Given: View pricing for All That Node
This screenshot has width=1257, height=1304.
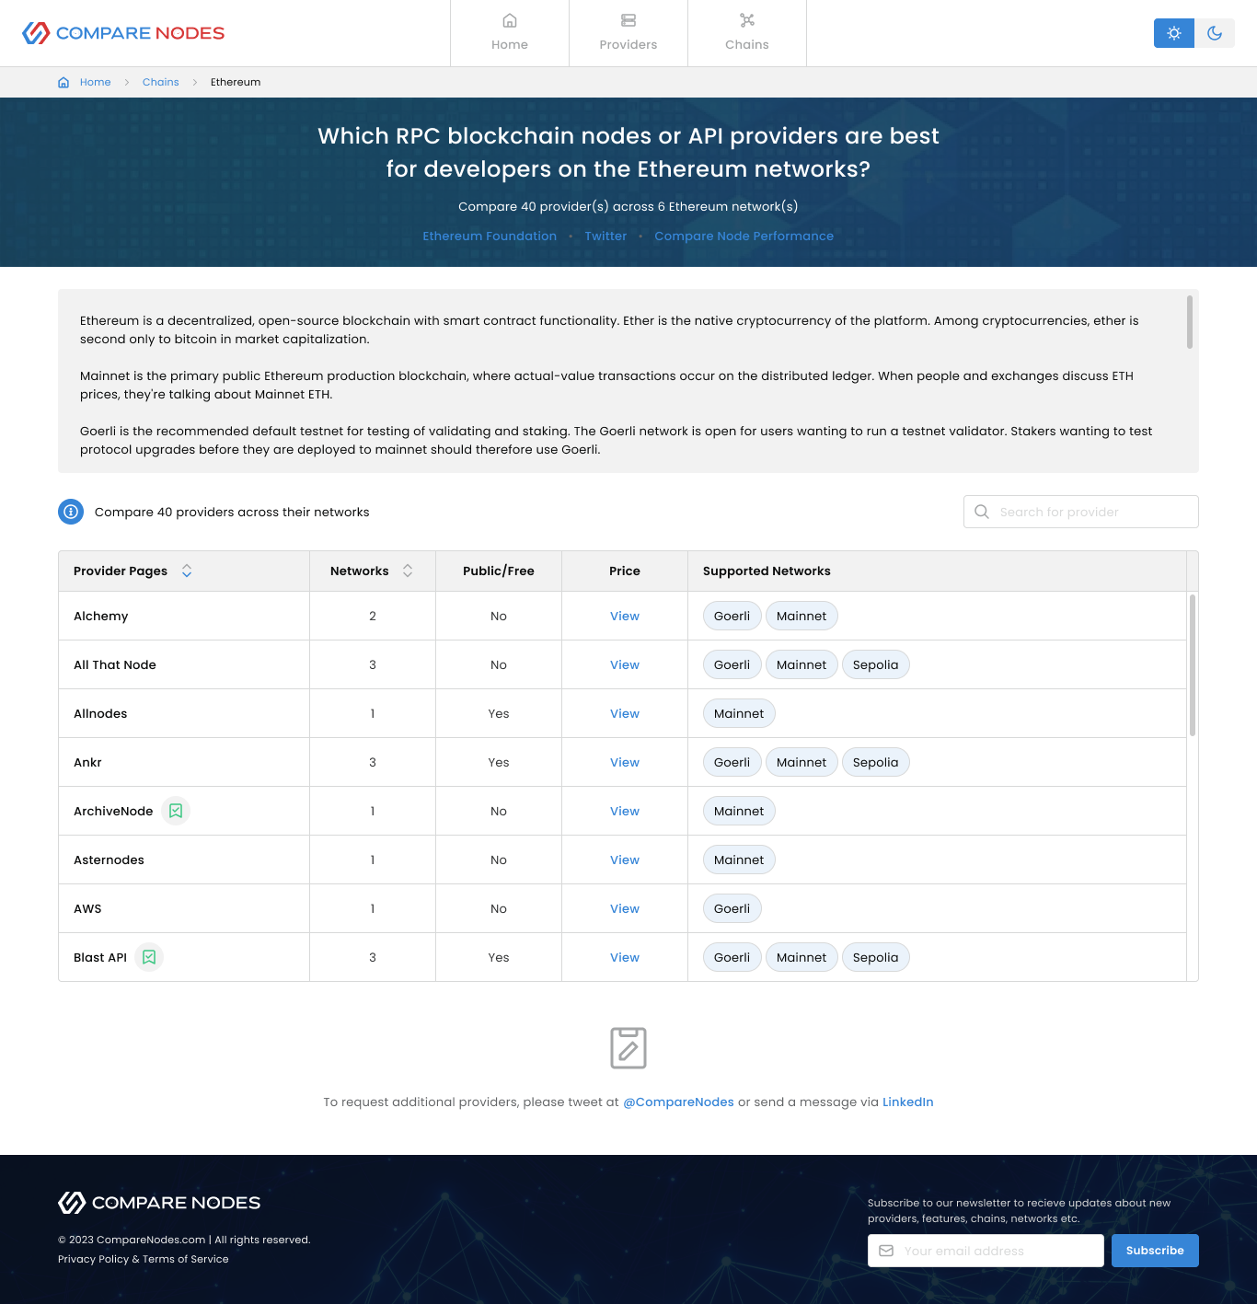Looking at the screenshot, I should point(625,664).
